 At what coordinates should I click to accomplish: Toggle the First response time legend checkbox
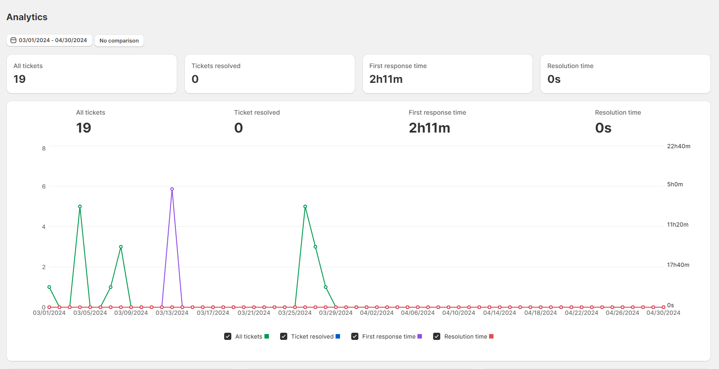355,336
